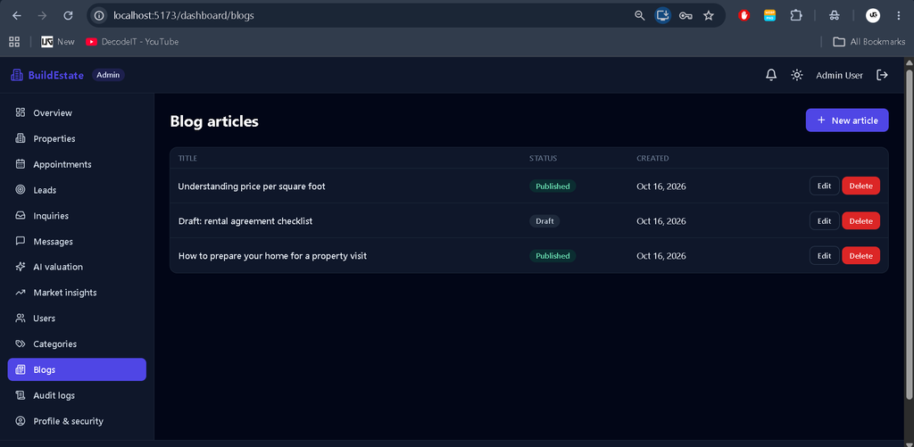914x447 pixels.
Task: Click the Profile & security user icon
Action: 21,421
